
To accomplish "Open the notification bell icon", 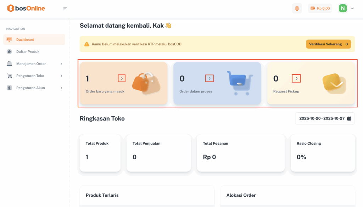I will [x=297, y=8].
